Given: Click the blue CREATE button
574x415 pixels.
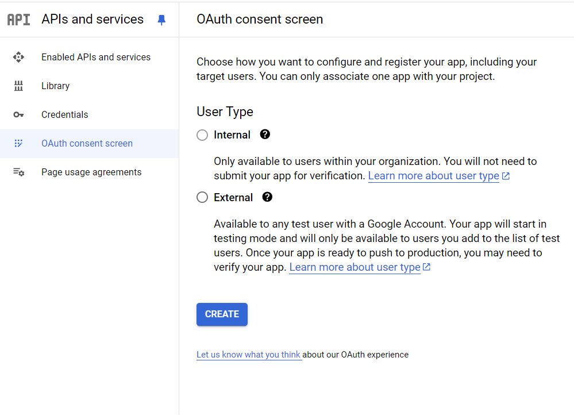Looking at the screenshot, I should [222, 314].
